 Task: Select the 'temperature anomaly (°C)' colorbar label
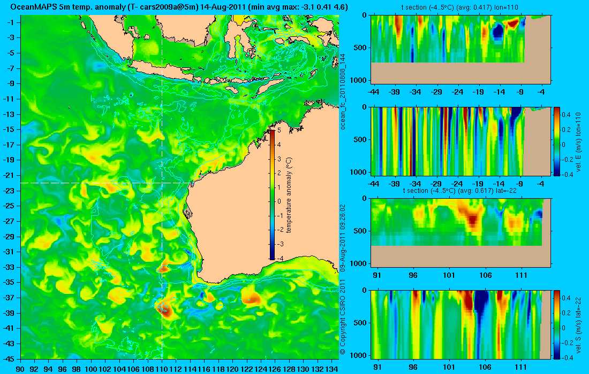coord(289,195)
